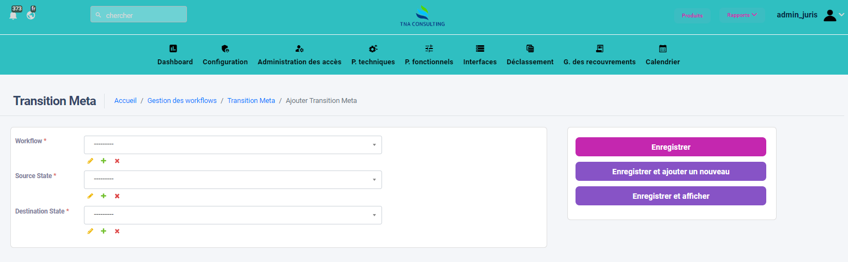
Task: Go to the Configuration menu
Action: (x=225, y=56)
